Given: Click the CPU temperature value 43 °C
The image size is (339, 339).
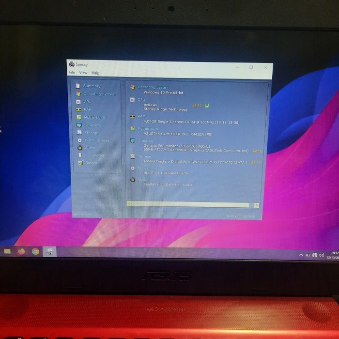Looking at the screenshot, I should 197,106.
